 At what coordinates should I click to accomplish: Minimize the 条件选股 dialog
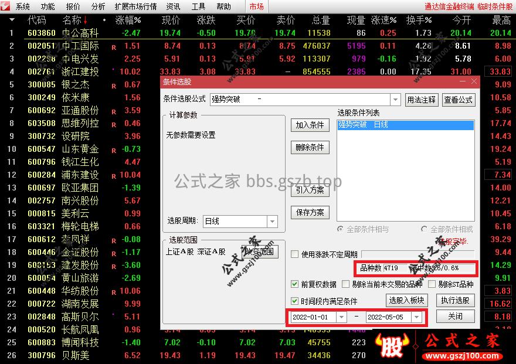pos(463,81)
